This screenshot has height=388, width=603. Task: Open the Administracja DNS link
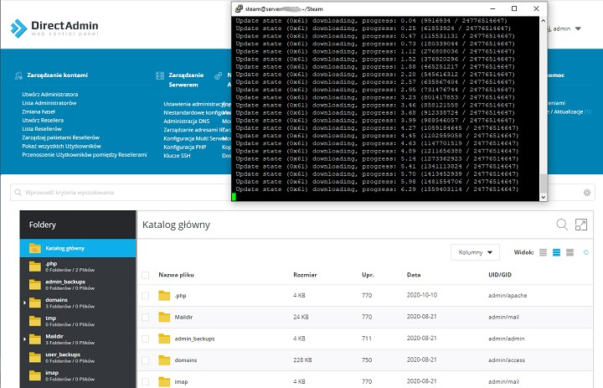coord(188,122)
